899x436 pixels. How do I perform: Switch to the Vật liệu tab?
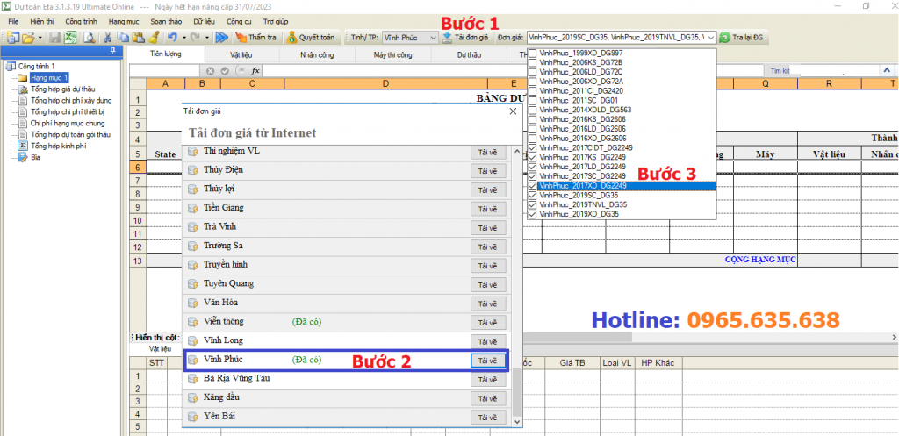[241, 54]
